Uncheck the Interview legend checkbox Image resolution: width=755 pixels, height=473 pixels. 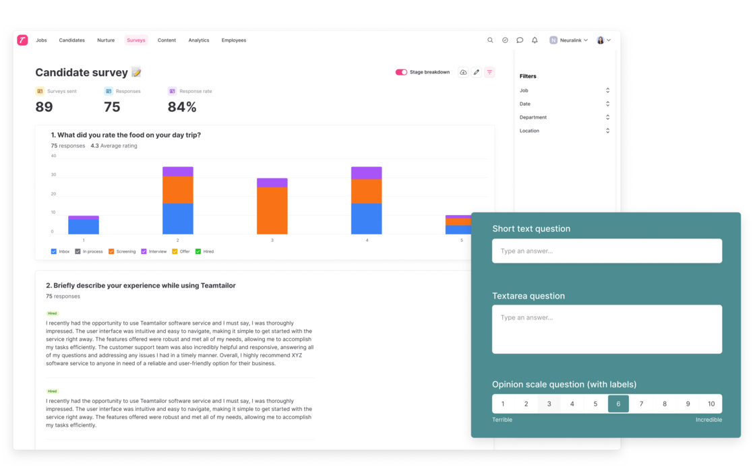coord(144,251)
